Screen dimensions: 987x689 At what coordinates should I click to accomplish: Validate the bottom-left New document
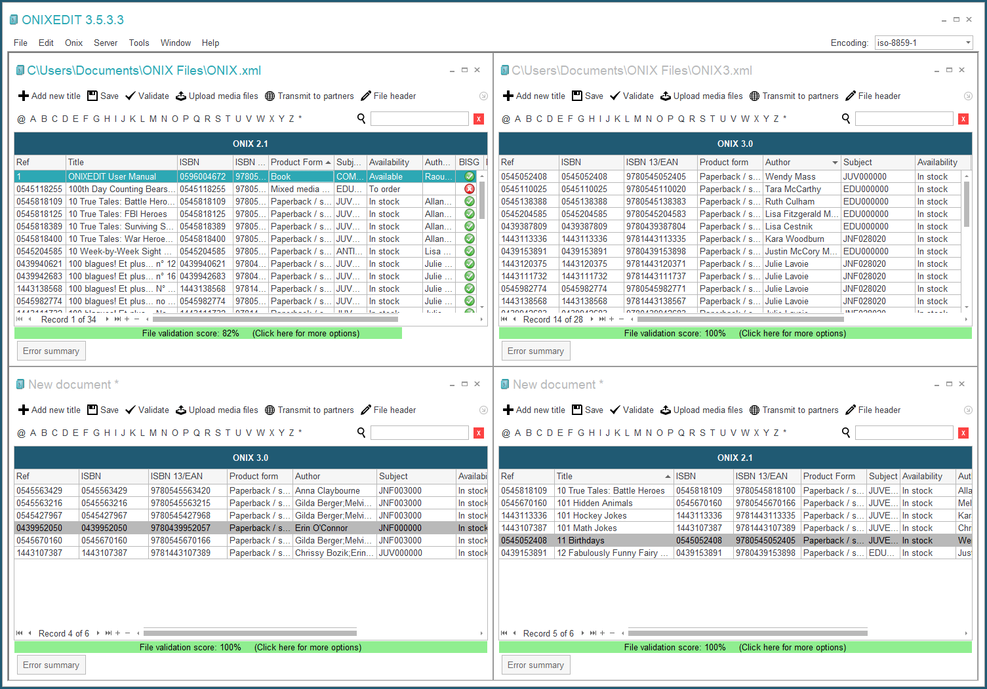147,410
